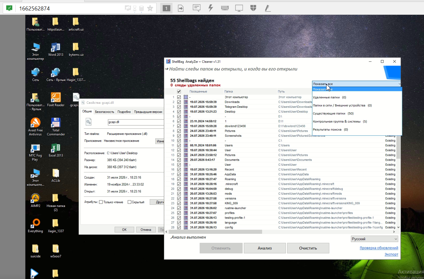Viewport: 424px width, 279px height.
Task: Open AIMP2 desktop icon
Action: click(35, 200)
